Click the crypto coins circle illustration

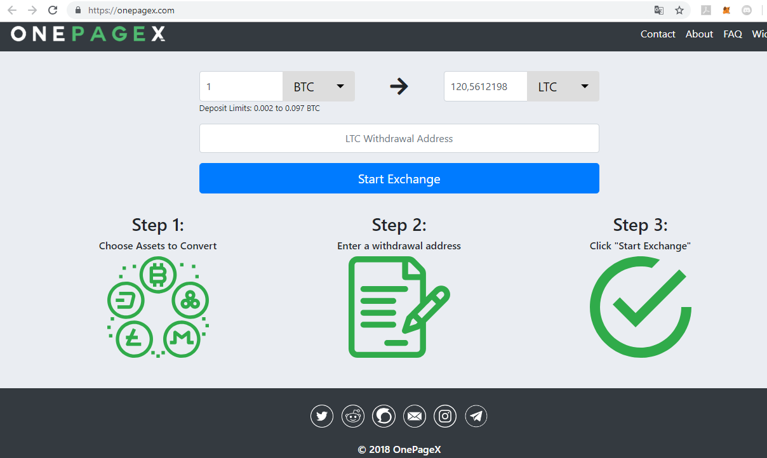pyautogui.click(x=158, y=307)
